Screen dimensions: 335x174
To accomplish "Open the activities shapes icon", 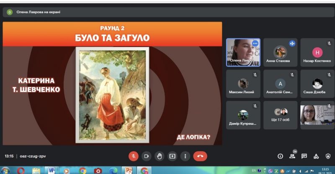I will pyautogui.click(x=316, y=156).
